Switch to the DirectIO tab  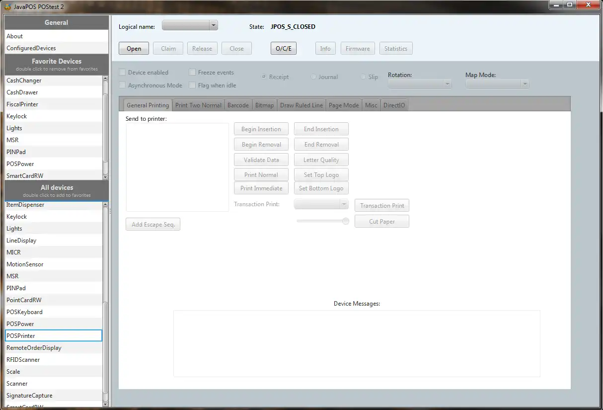(394, 105)
